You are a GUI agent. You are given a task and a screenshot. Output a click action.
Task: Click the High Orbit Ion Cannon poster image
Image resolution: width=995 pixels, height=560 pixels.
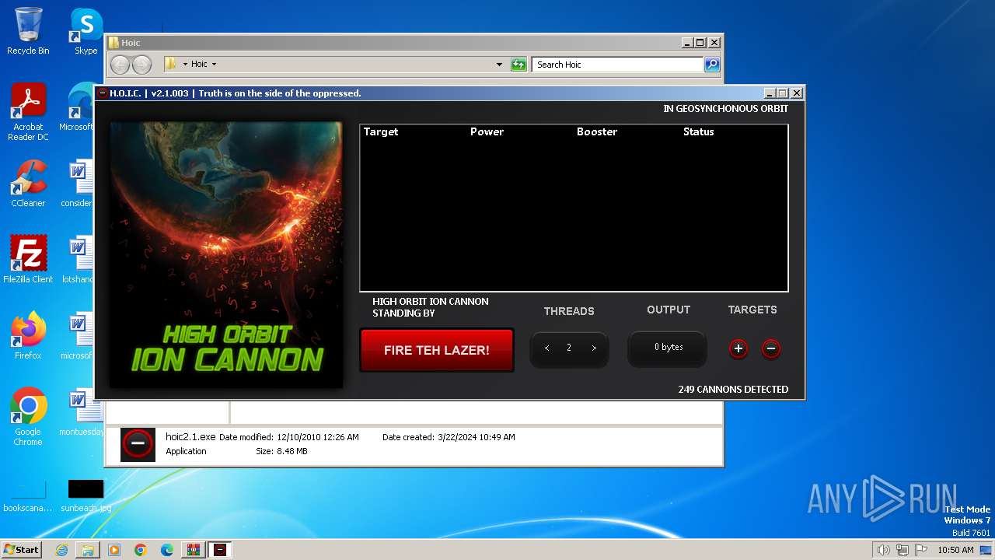click(225, 254)
